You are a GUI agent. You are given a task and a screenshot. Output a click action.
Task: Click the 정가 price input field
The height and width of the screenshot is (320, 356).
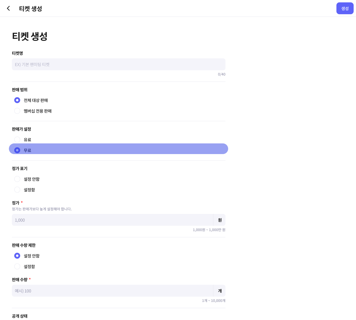(x=112, y=220)
